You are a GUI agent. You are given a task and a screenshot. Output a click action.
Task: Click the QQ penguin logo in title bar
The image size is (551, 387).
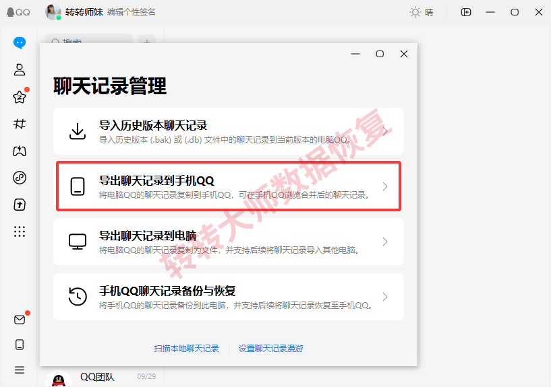[18, 12]
